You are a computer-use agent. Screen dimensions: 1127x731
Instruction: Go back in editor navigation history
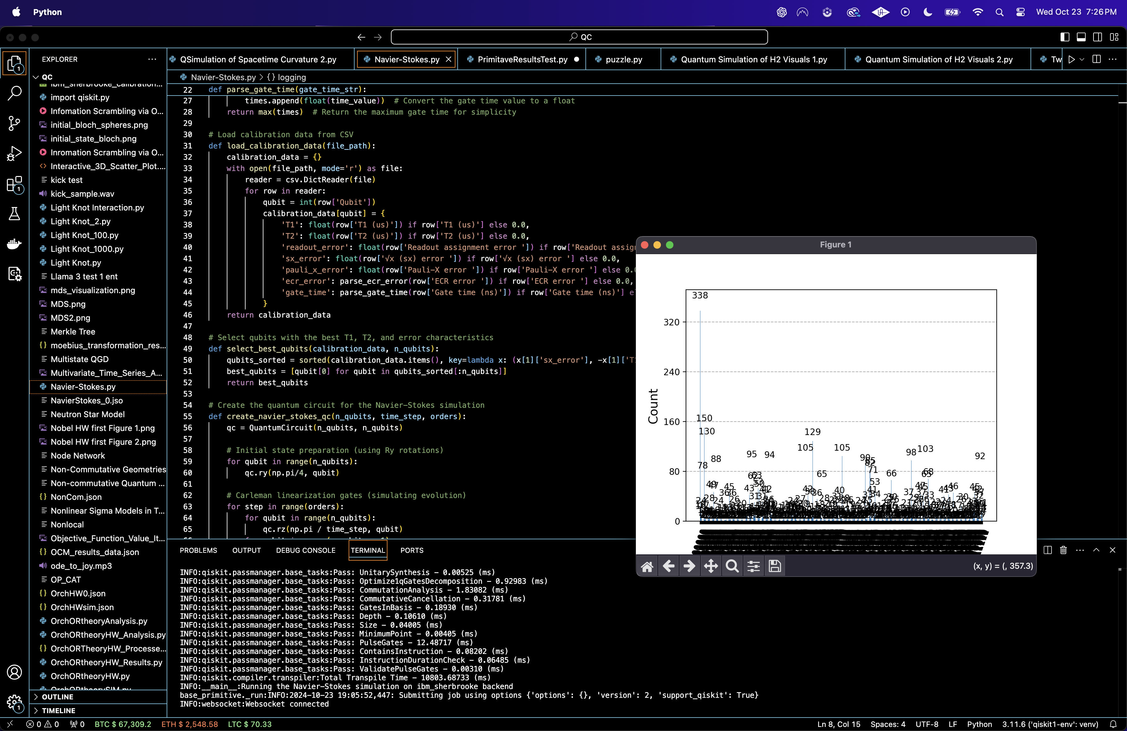(361, 37)
